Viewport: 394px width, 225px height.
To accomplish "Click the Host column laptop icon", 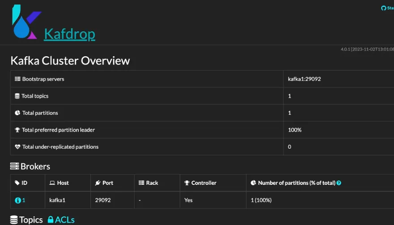I will tap(52, 183).
